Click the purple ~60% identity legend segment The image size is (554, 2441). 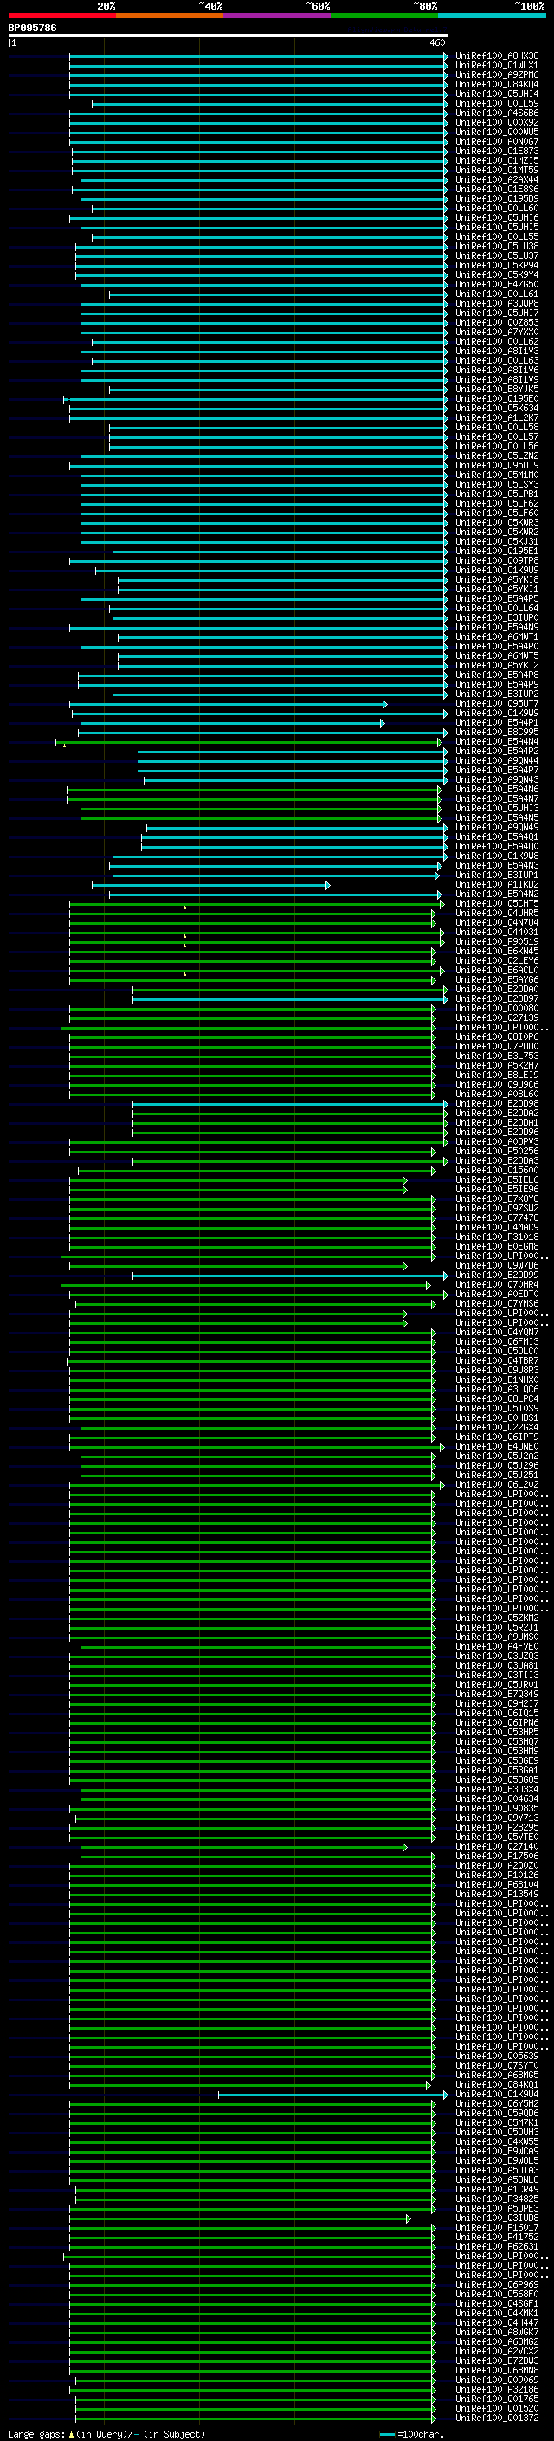pos(278,16)
